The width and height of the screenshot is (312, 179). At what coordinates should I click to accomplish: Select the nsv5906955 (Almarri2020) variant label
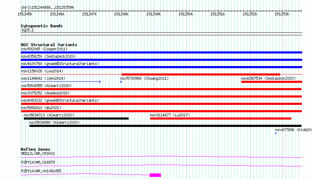(46, 86)
